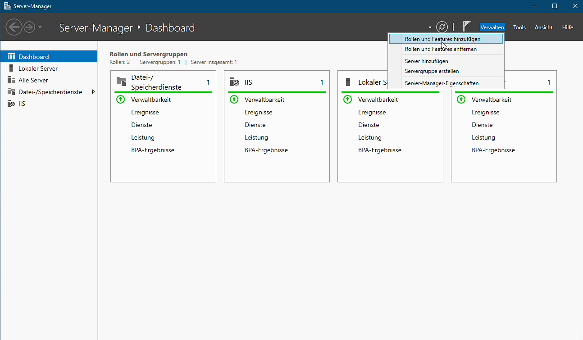Image resolution: width=583 pixels, height=340 pixels.
Task: Open Verwaltbarkeit in the rightmost tile
Action: 492,100
